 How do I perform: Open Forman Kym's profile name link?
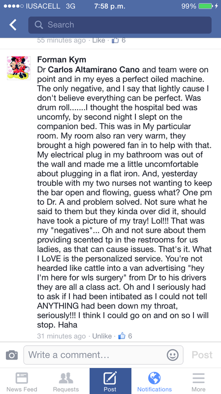point(62,60)
